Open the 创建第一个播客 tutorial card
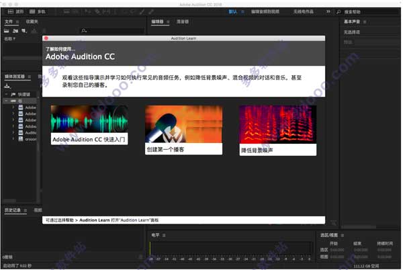Viewport: 403px width, 270px height. coord(183,130)
